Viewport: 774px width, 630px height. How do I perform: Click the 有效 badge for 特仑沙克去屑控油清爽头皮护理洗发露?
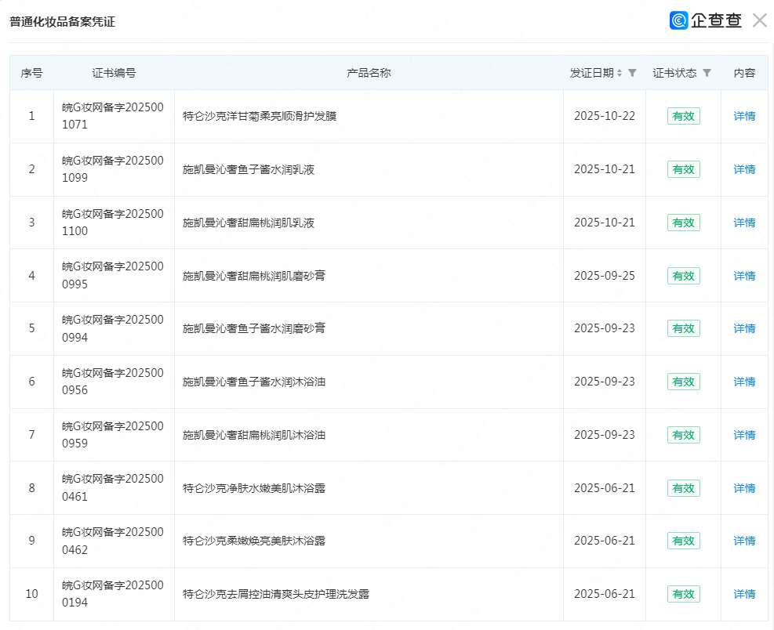683,594
